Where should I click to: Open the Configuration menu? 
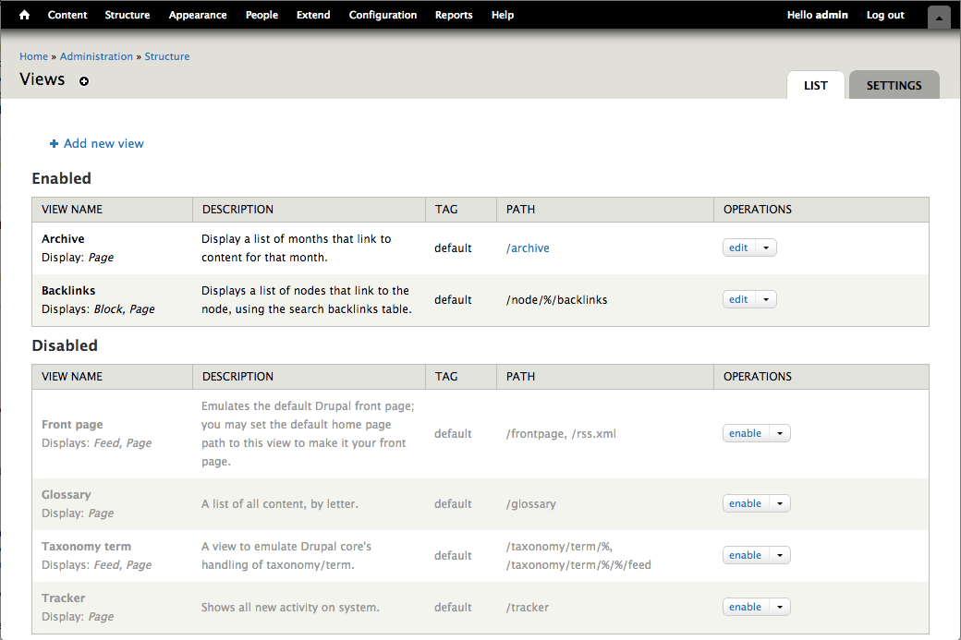pos(383,15)
